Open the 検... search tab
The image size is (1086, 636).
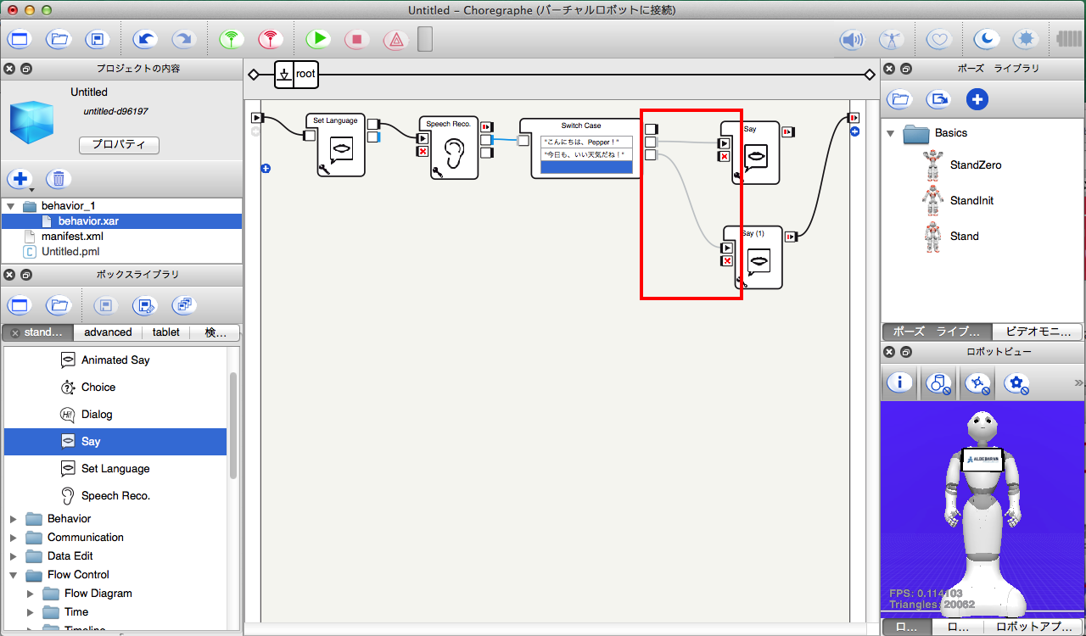216,332
